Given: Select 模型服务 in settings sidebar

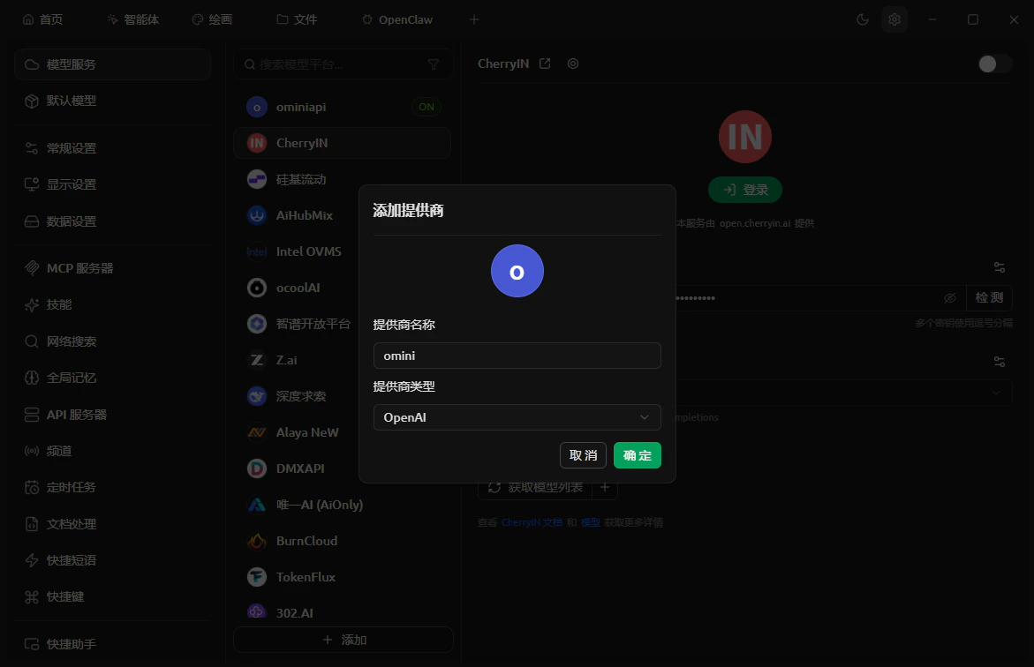Looking at the screenshot, I should point(113,64).
